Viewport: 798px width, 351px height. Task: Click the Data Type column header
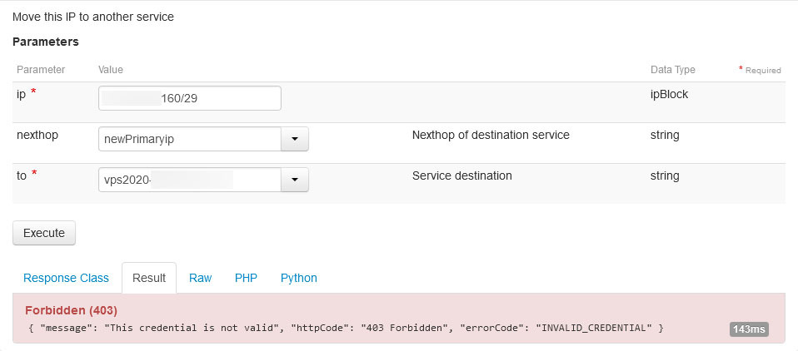tap(672, 70)
